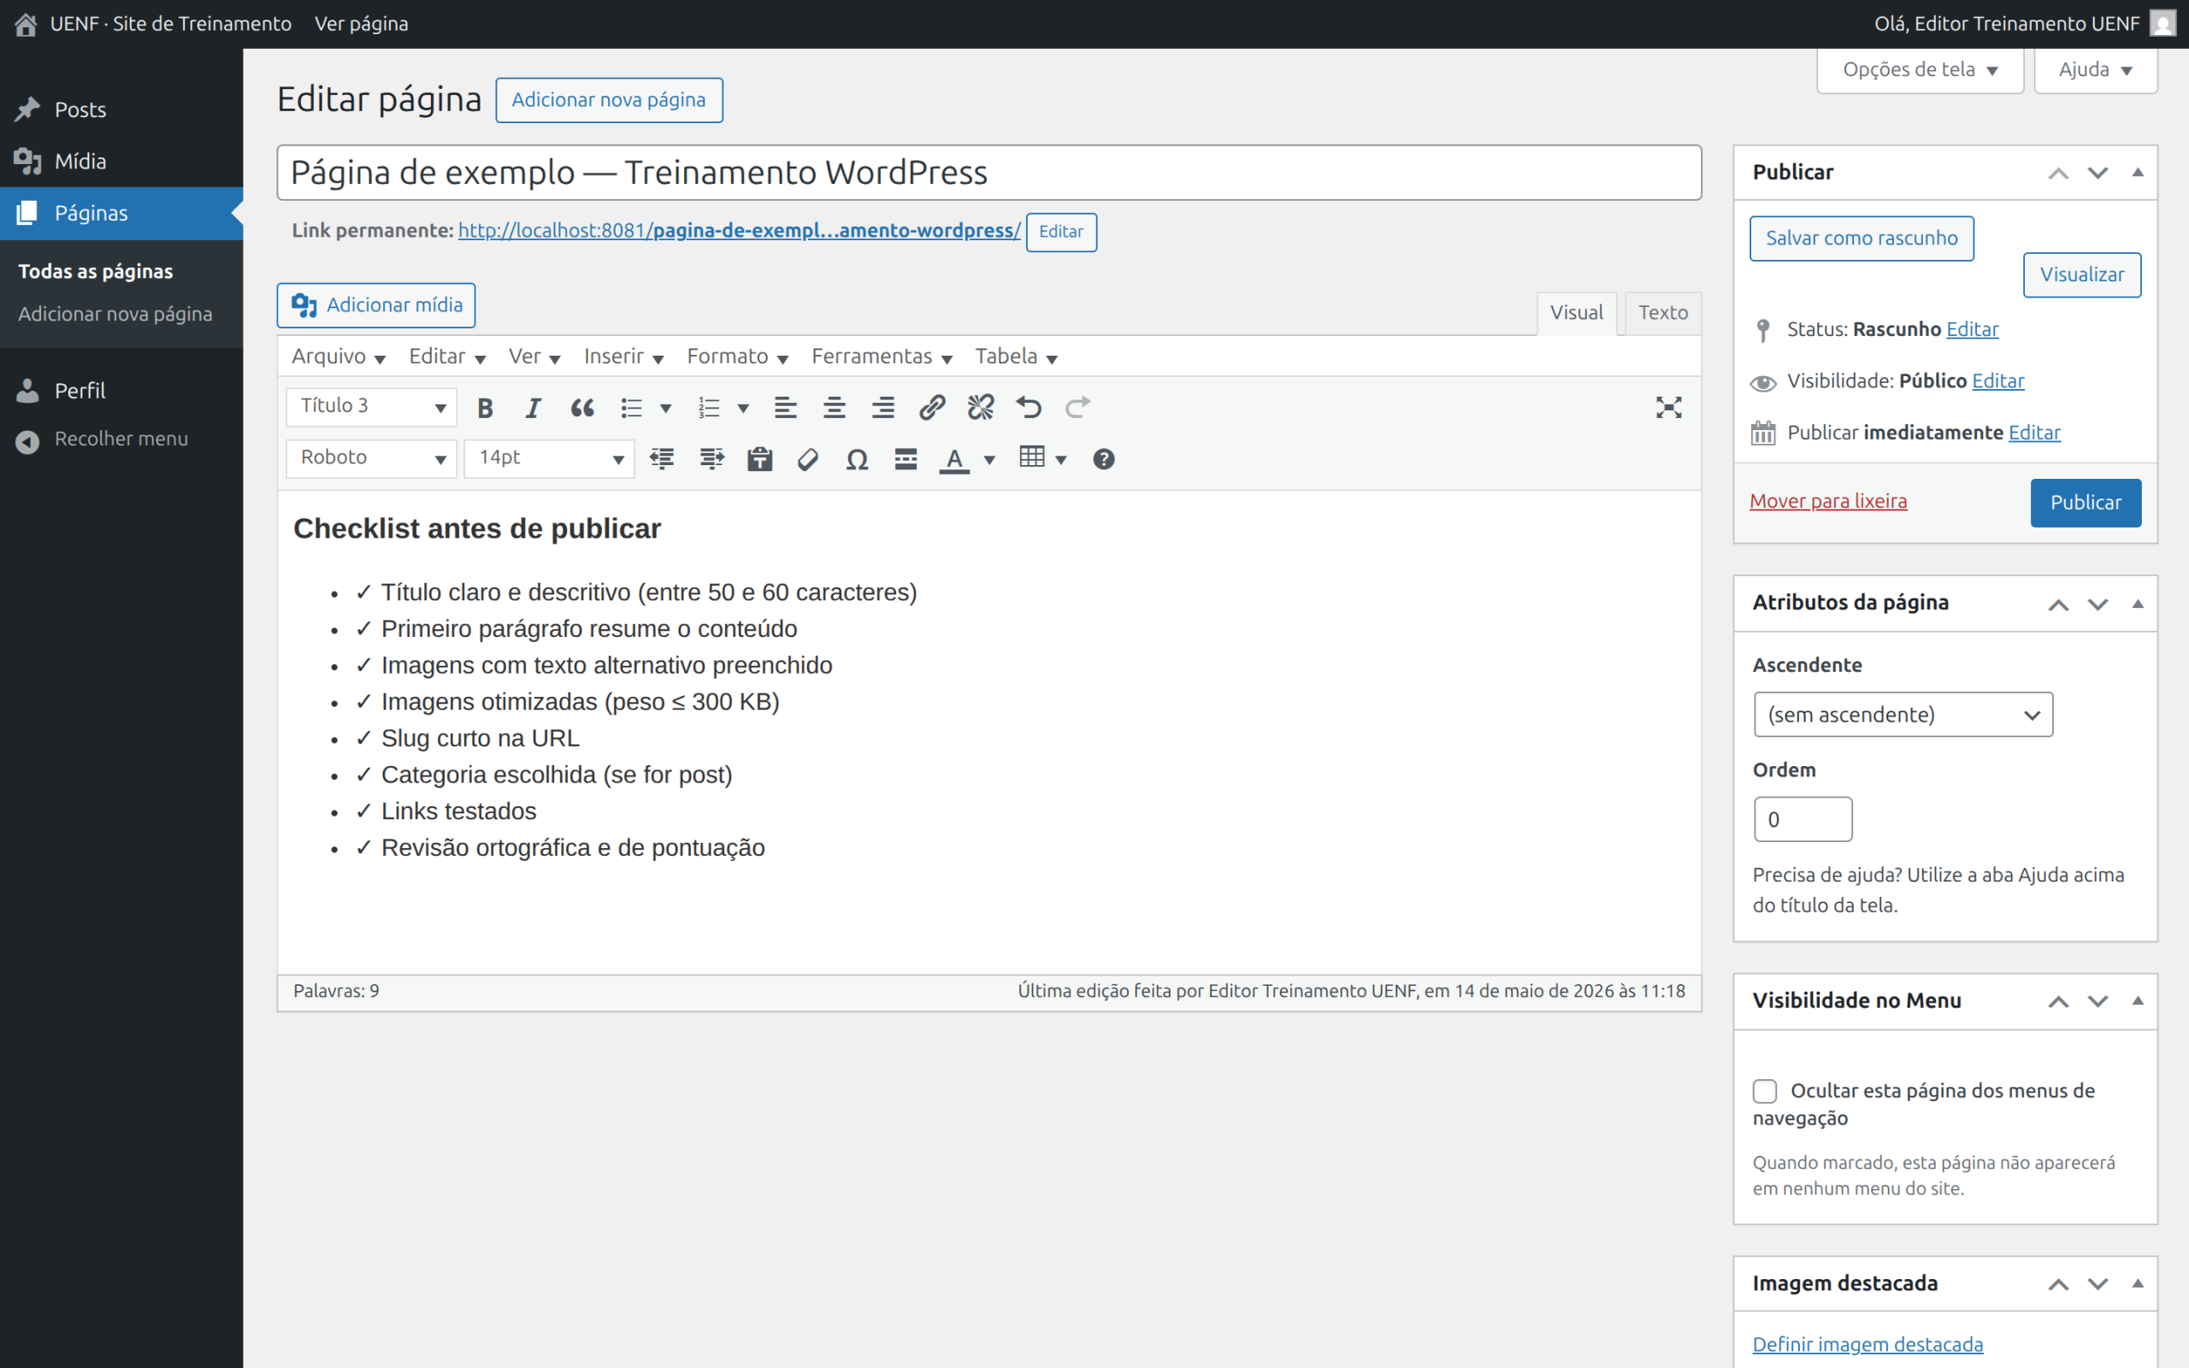The height and width of the screenshot is (1368, 2189).
Task: Click the Publicar button
Action: point(2085,503)
